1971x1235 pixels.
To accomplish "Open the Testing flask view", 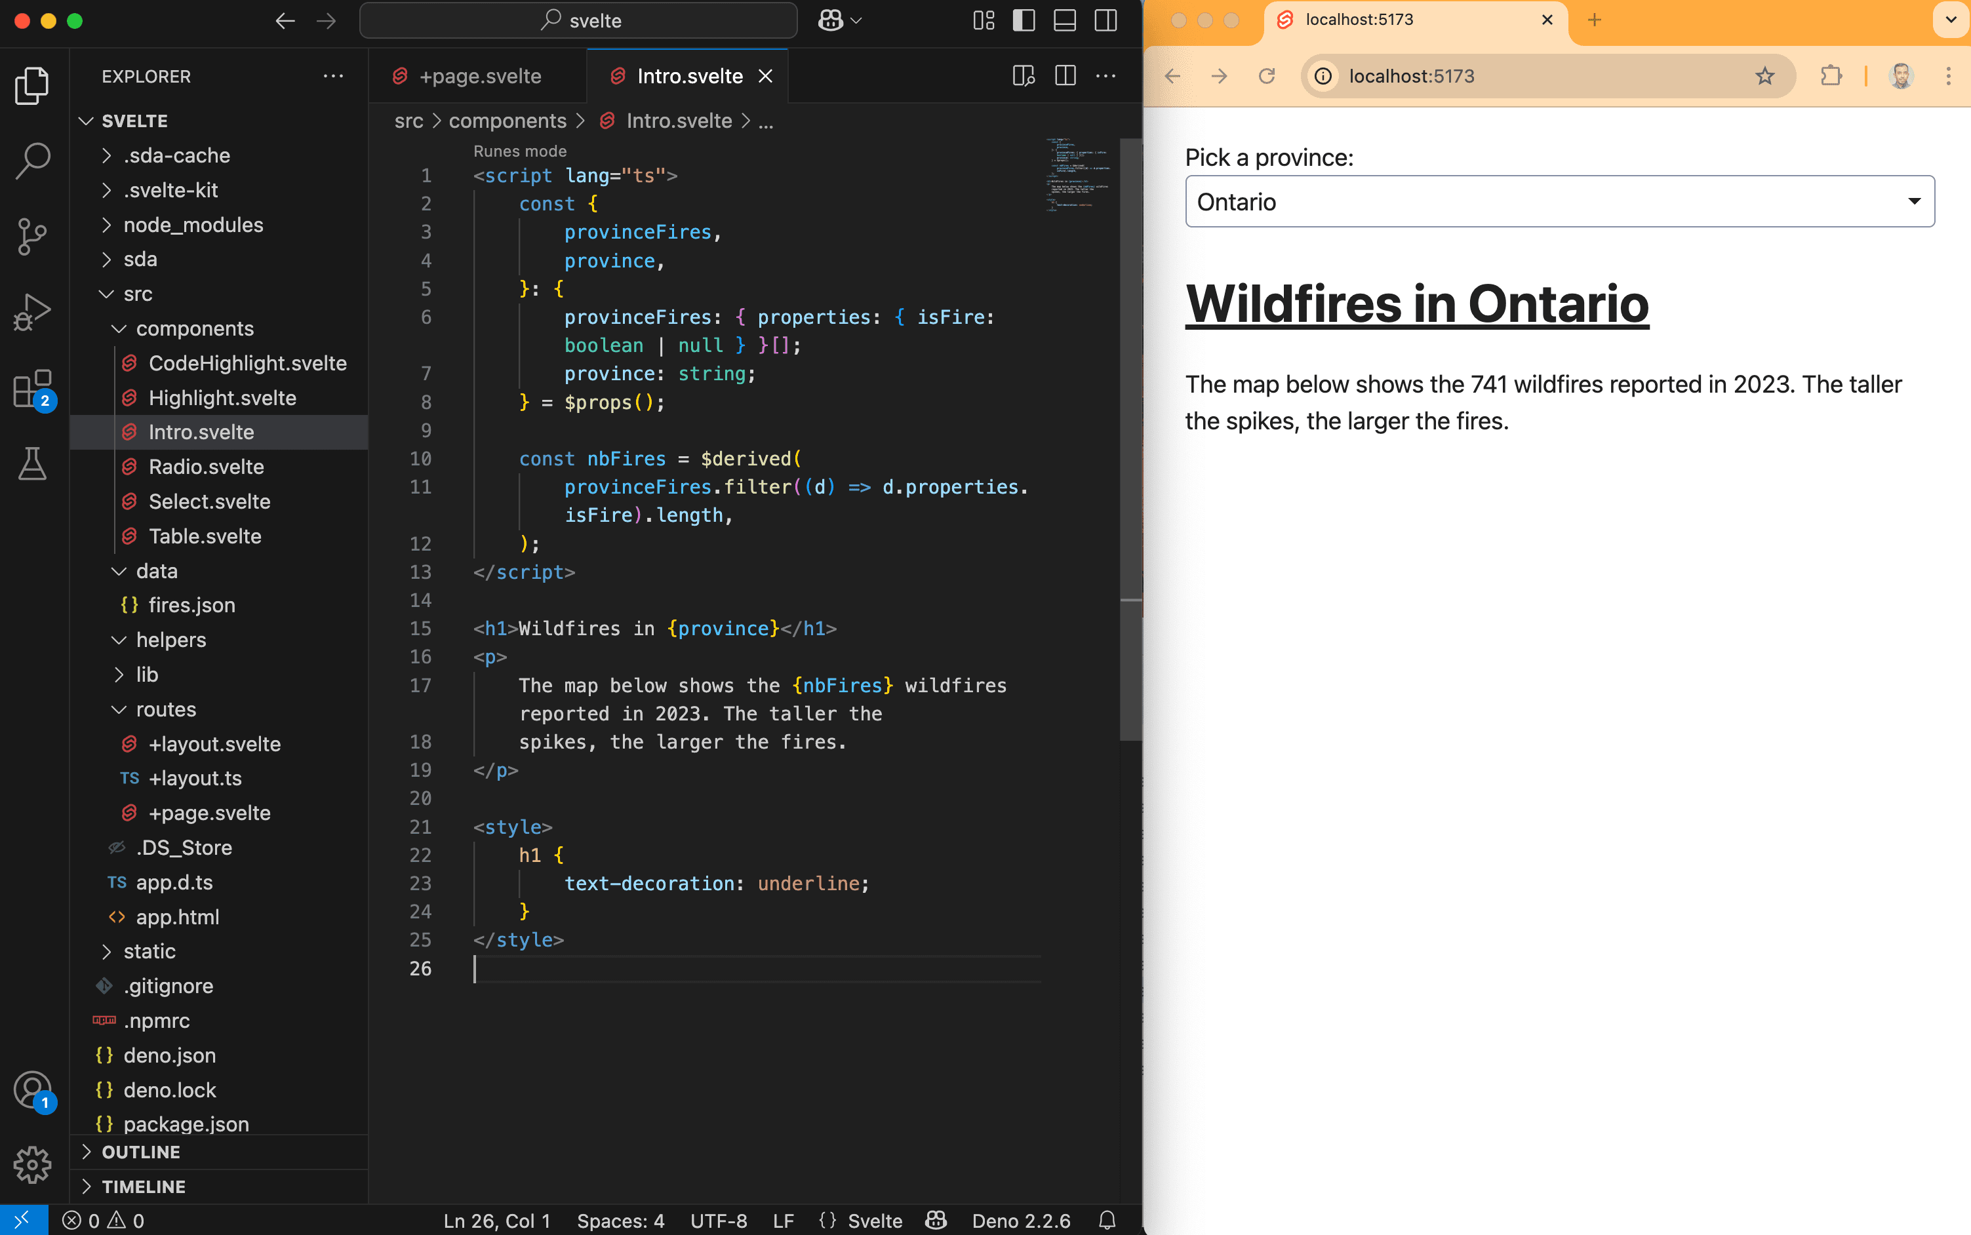I will pos(33,464).
